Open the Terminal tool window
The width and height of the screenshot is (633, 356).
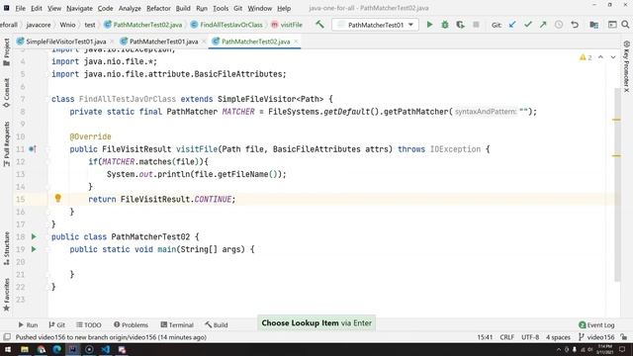(x=177, y=324)
